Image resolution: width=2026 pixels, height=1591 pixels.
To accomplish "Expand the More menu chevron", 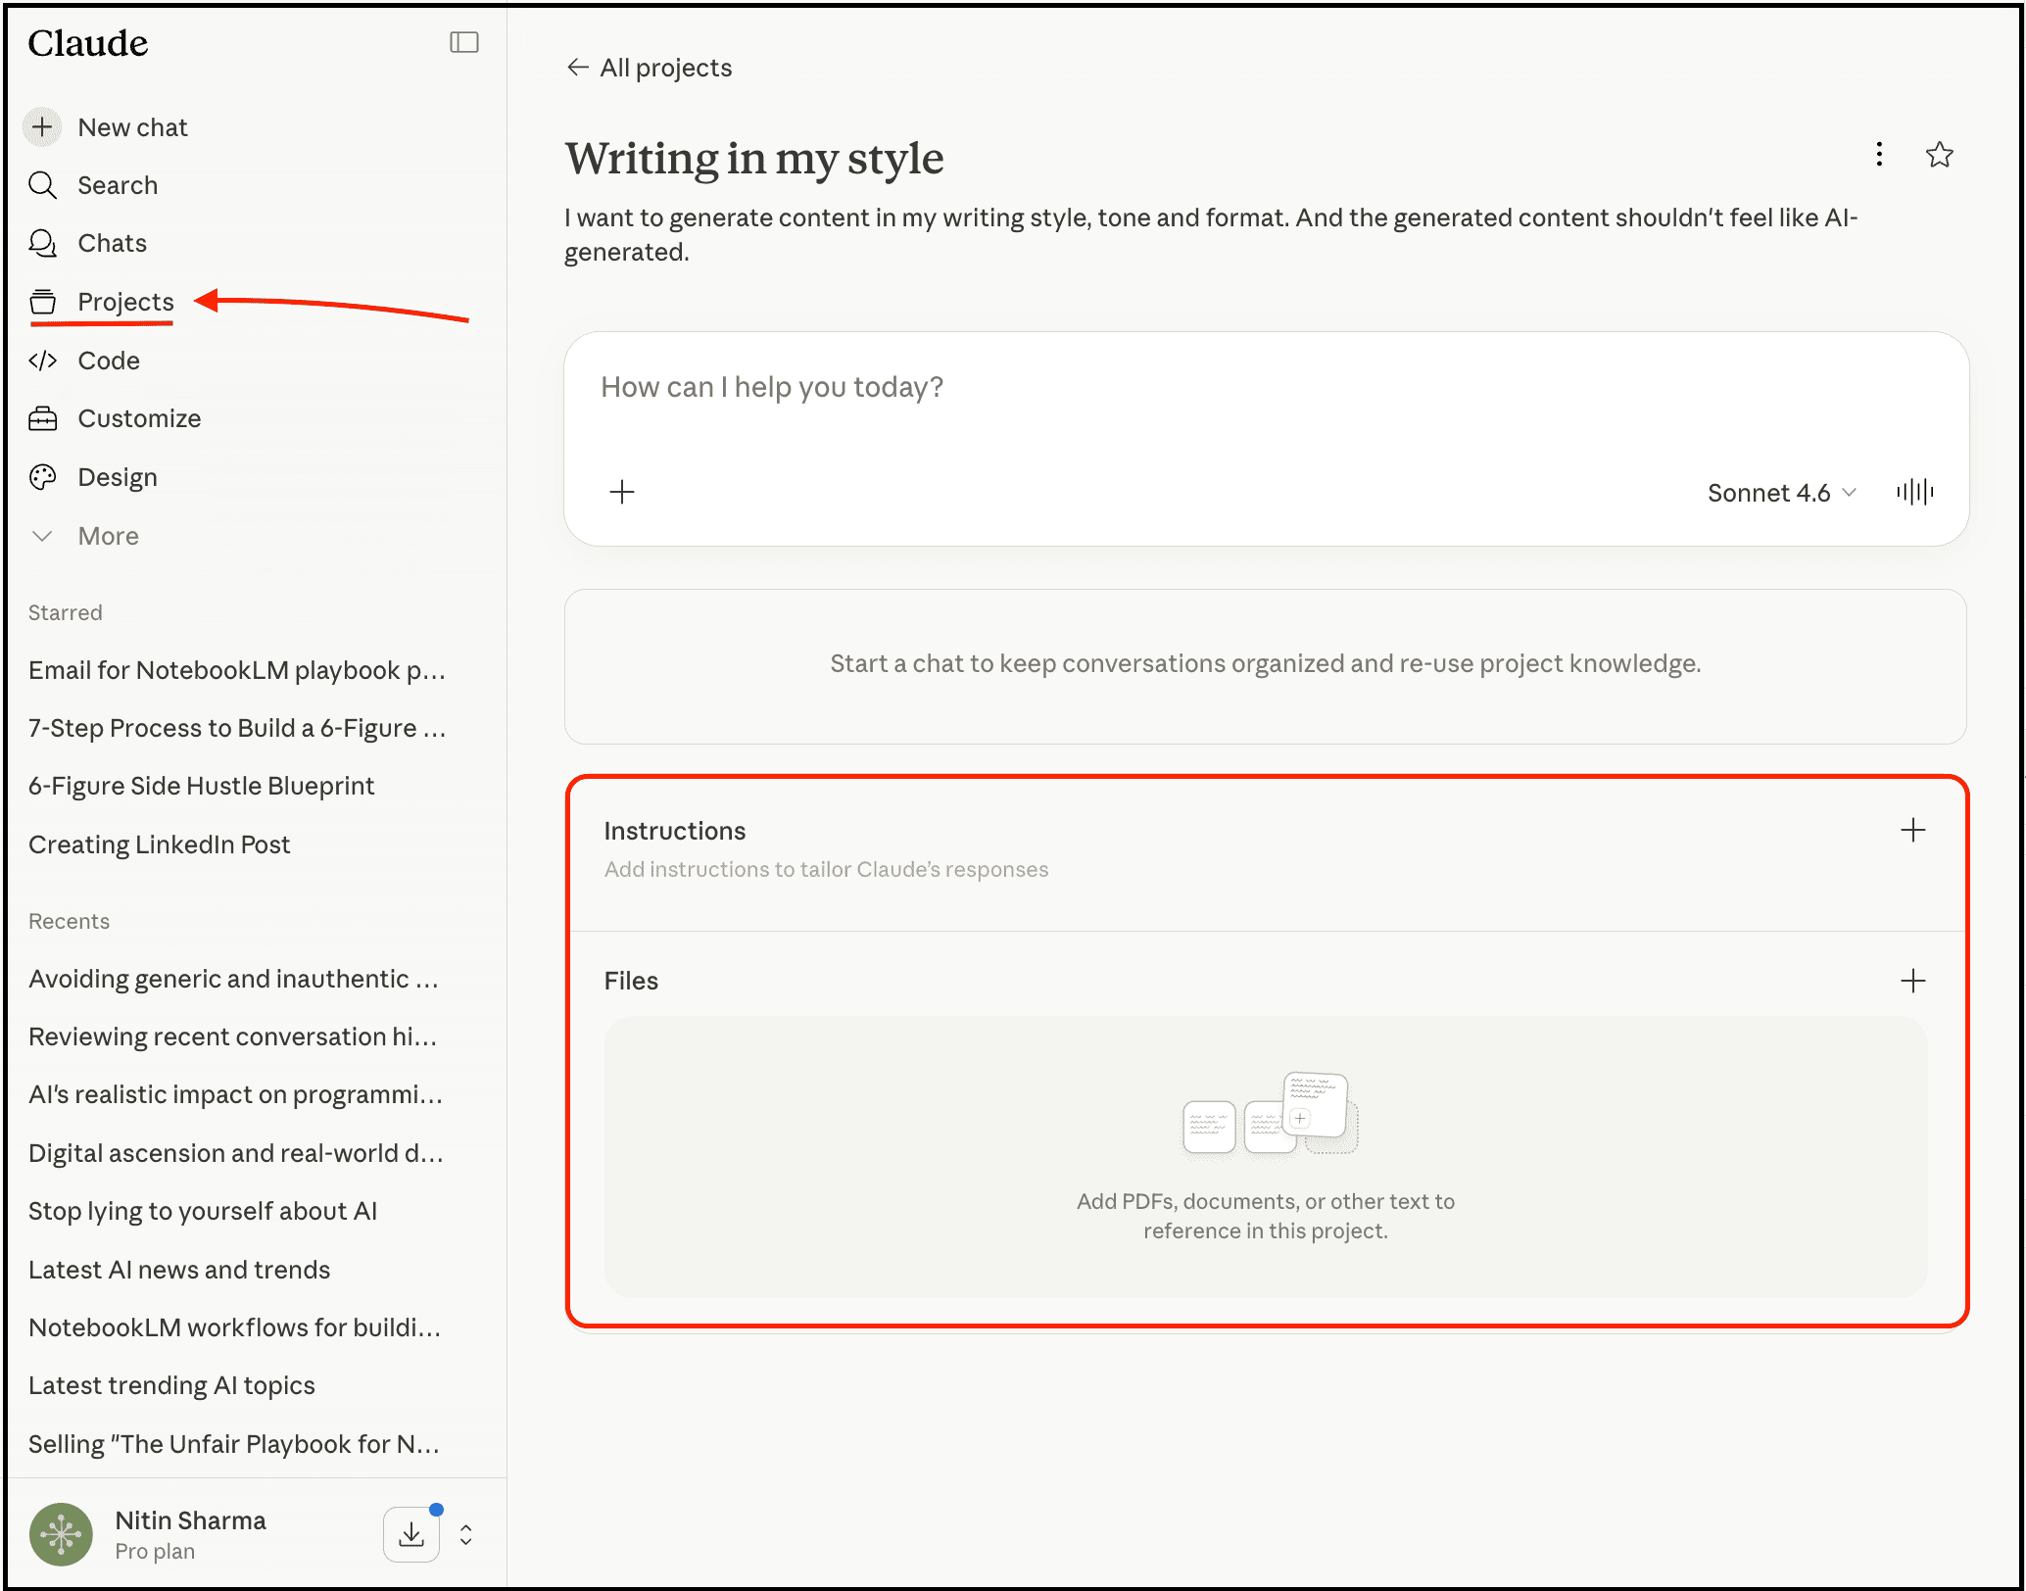I will point(42,536).
